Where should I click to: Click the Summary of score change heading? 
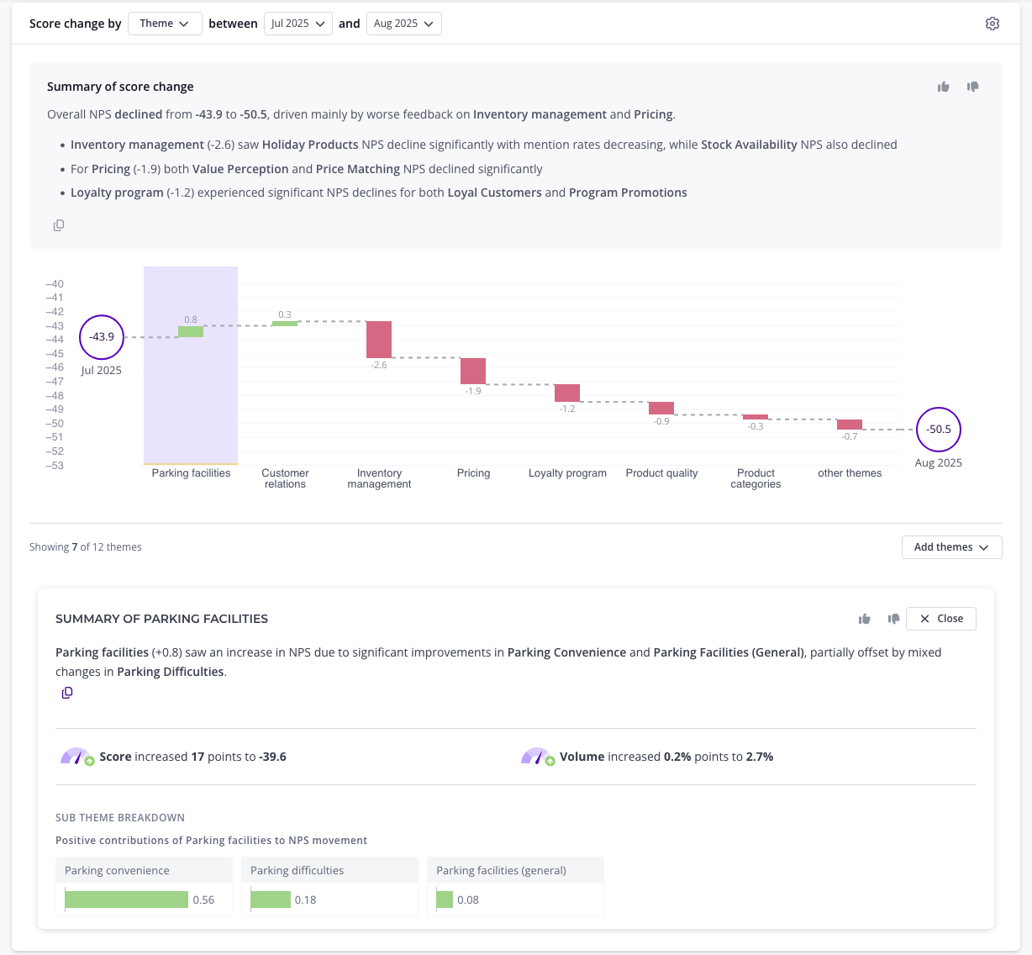(x=120, y=87)
